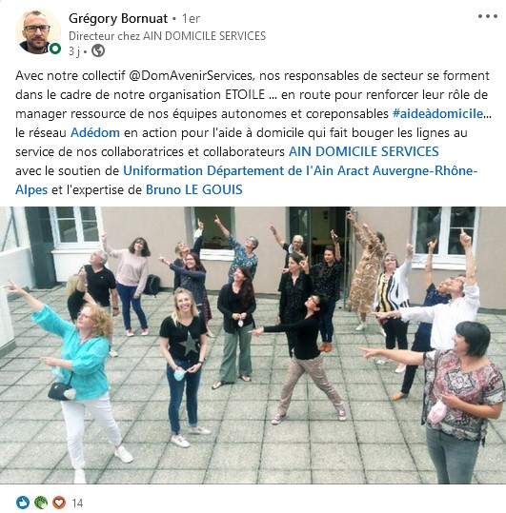Open the three-dot post options menu

pos(487,16)
